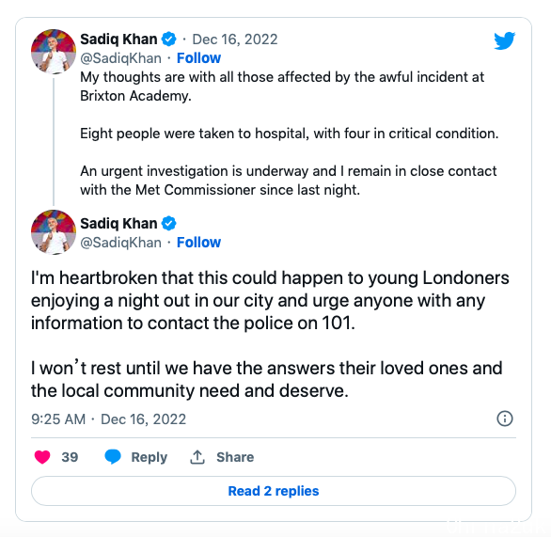
Task: Open the second tweet's profile avatar
Action: coord(54,232)
